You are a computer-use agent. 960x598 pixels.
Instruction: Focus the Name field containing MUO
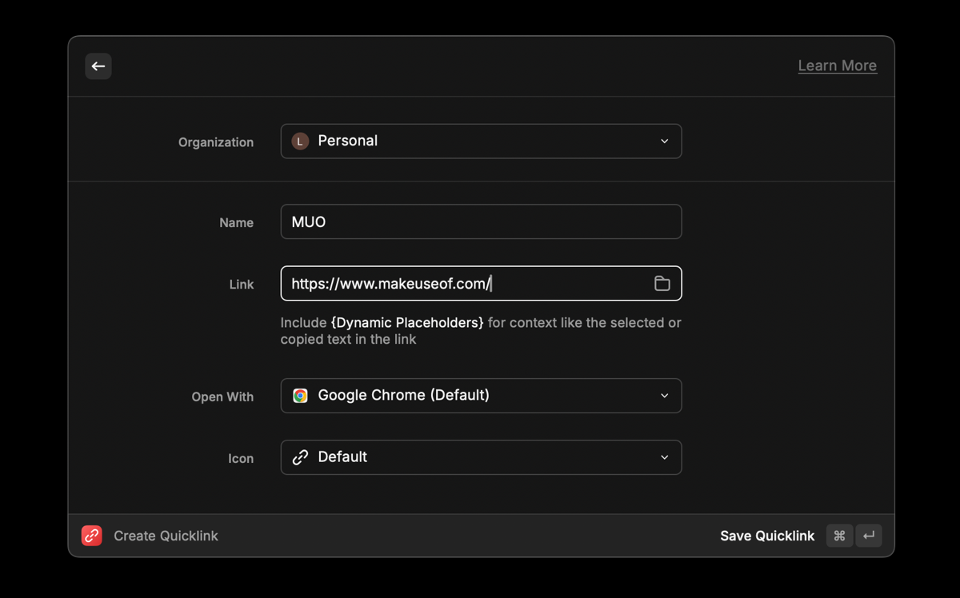pos(480,222)
